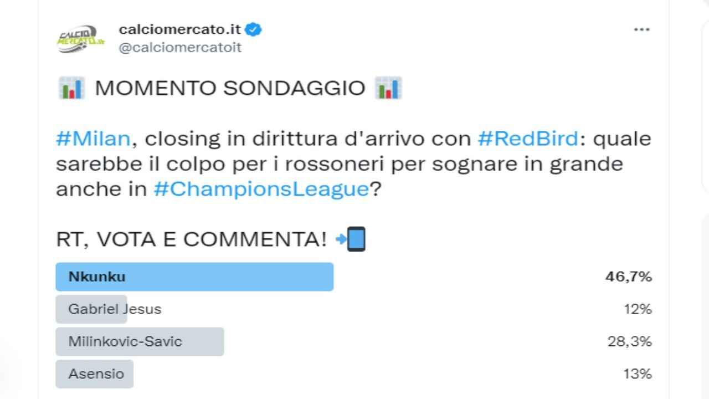Select the Gabriel Jesus poll option

click(115, 309)
